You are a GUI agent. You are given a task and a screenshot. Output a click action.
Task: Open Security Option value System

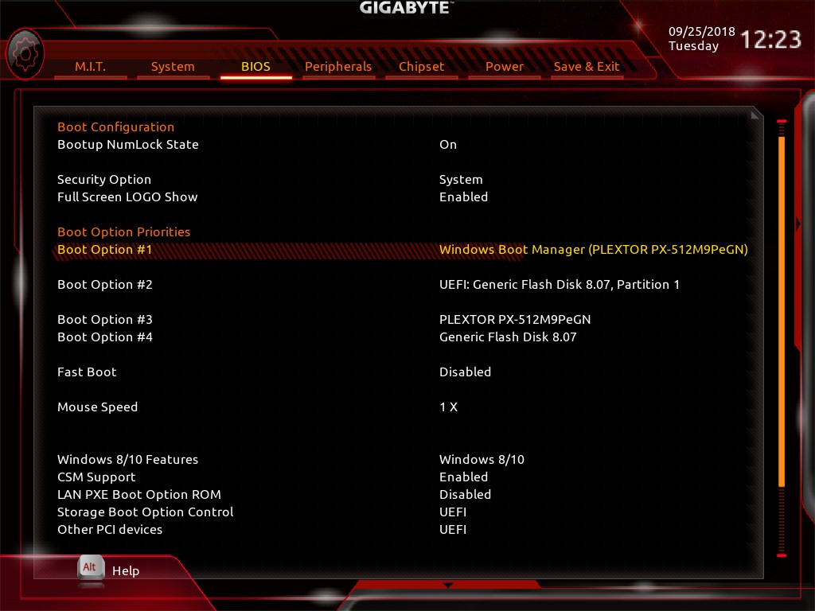(x=461, y=179)
